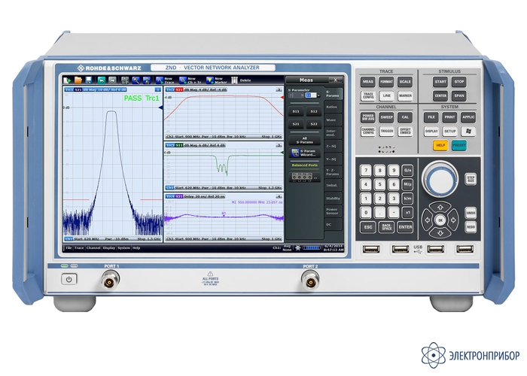527x376 pixels.
Task: Open the System menu
Action: tap(123, 247)
